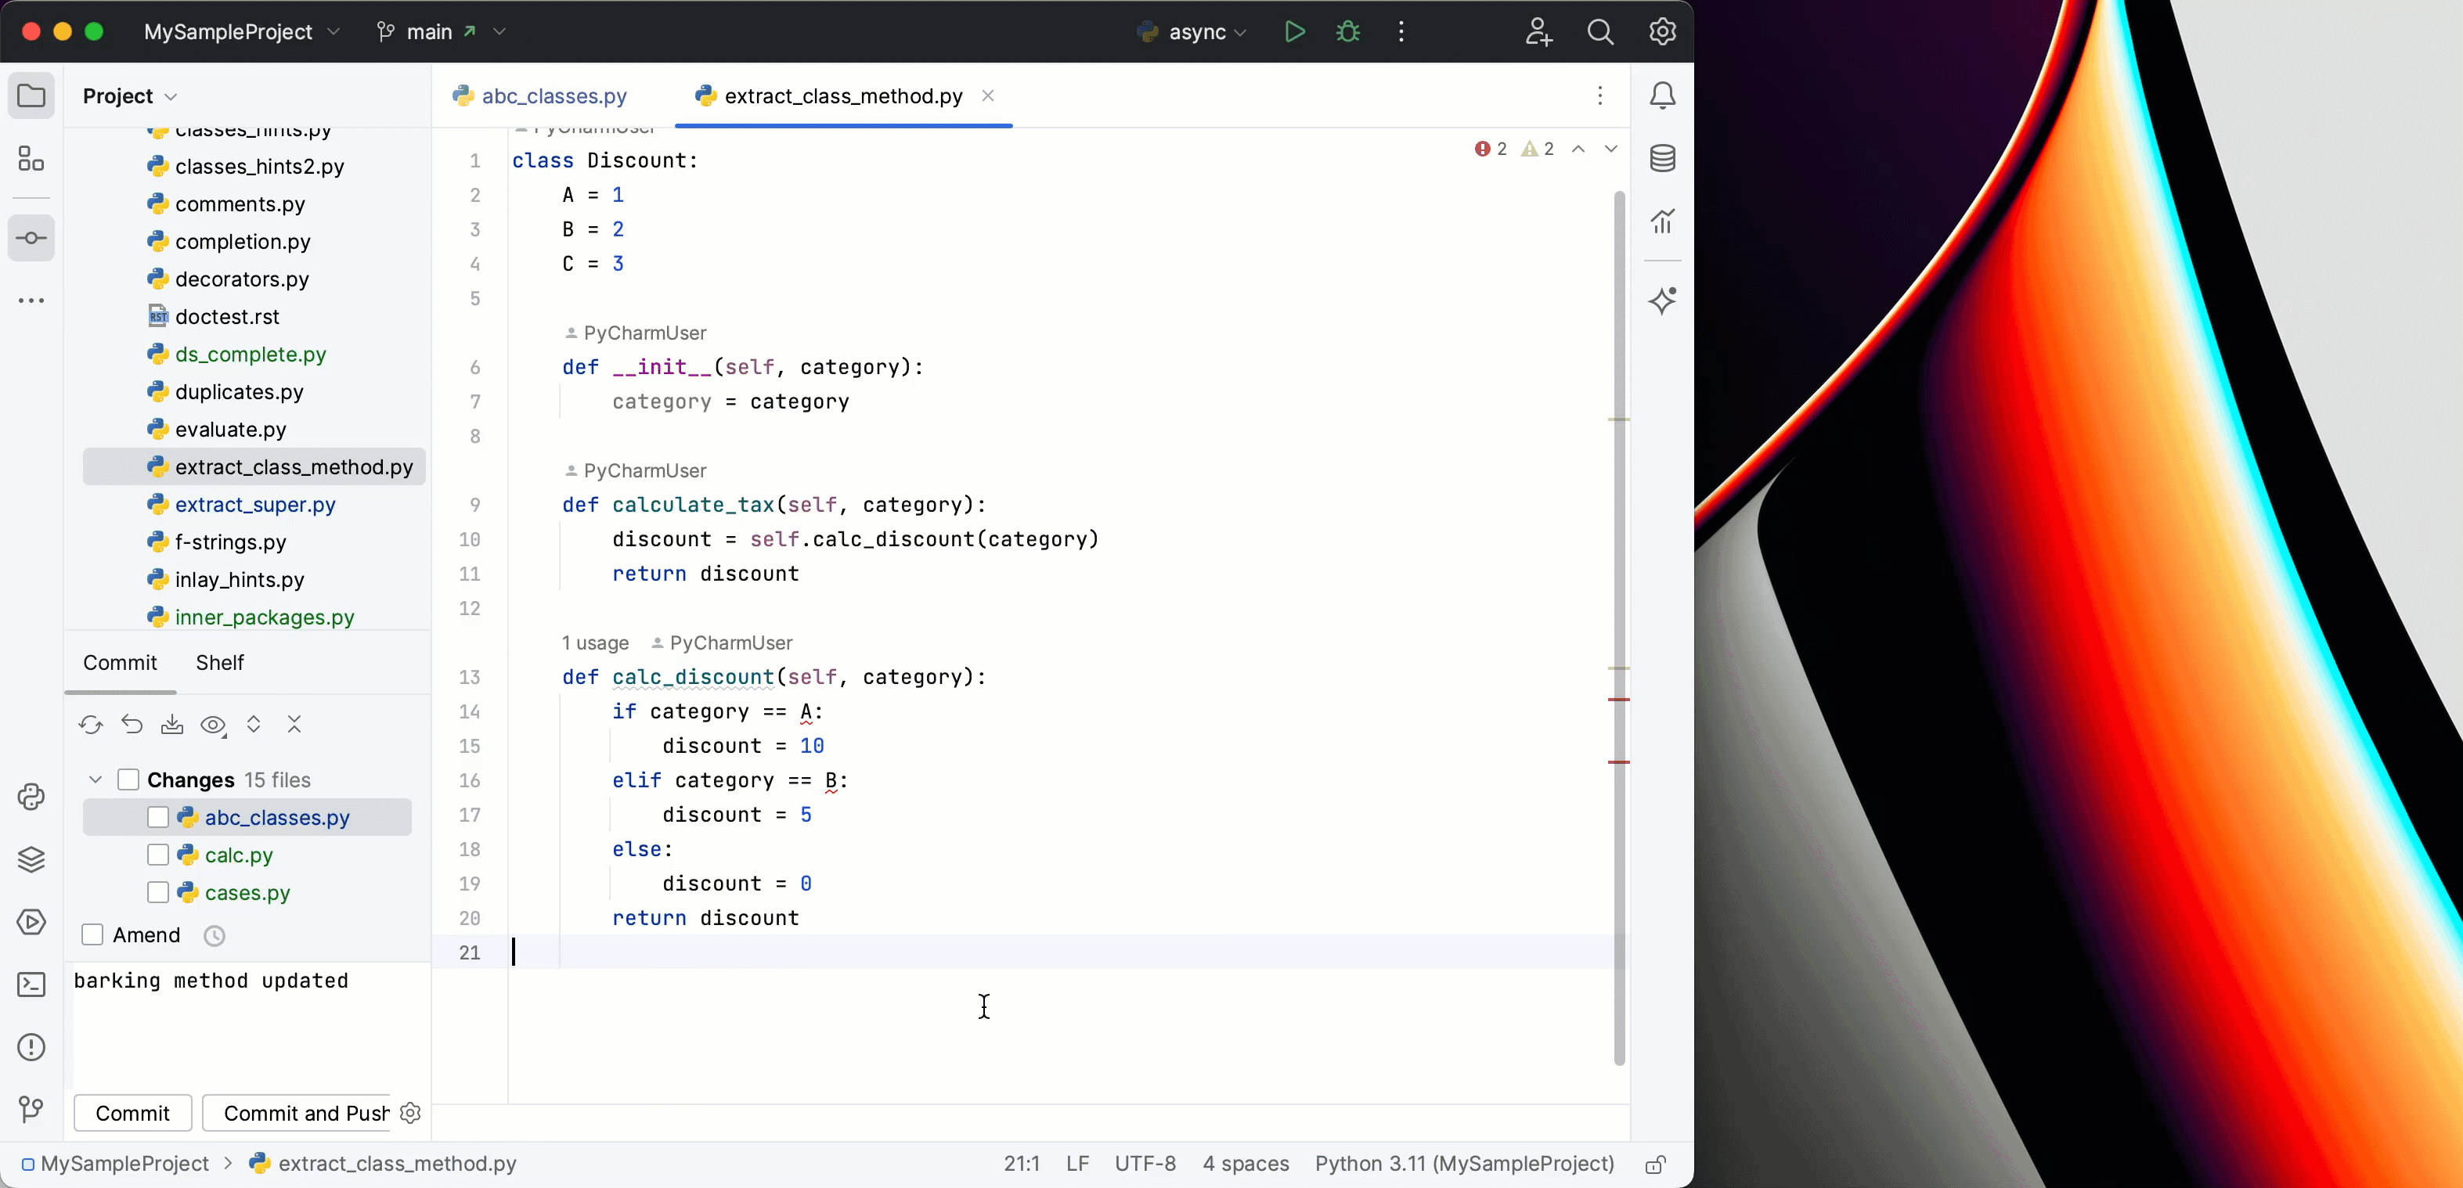Image resolution: width=2463 pixels, height=1188 pixels.
Task: Open Notifications bell icon
Action: (x=1663, y=95)
